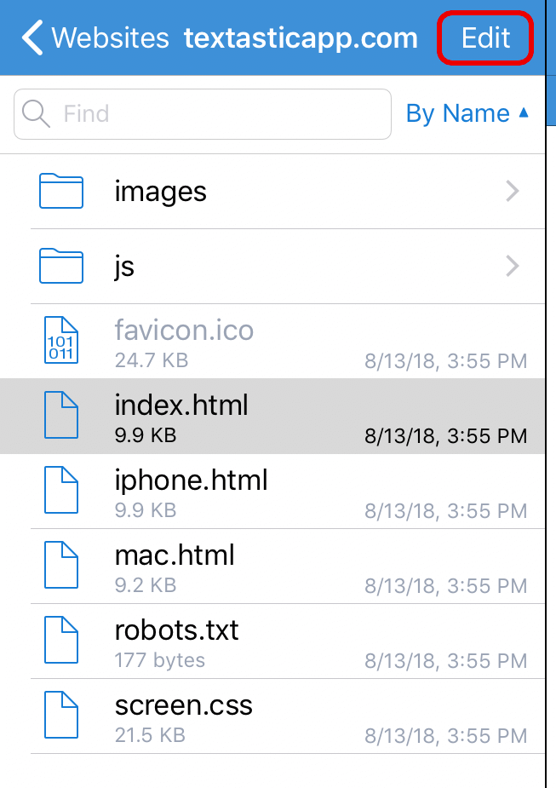Open the images folder
The height and width of the screenshot is (788, 556).
coord(272,192)
